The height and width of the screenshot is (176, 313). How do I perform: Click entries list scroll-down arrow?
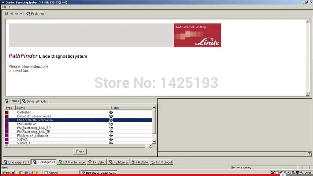coord(154,142)
